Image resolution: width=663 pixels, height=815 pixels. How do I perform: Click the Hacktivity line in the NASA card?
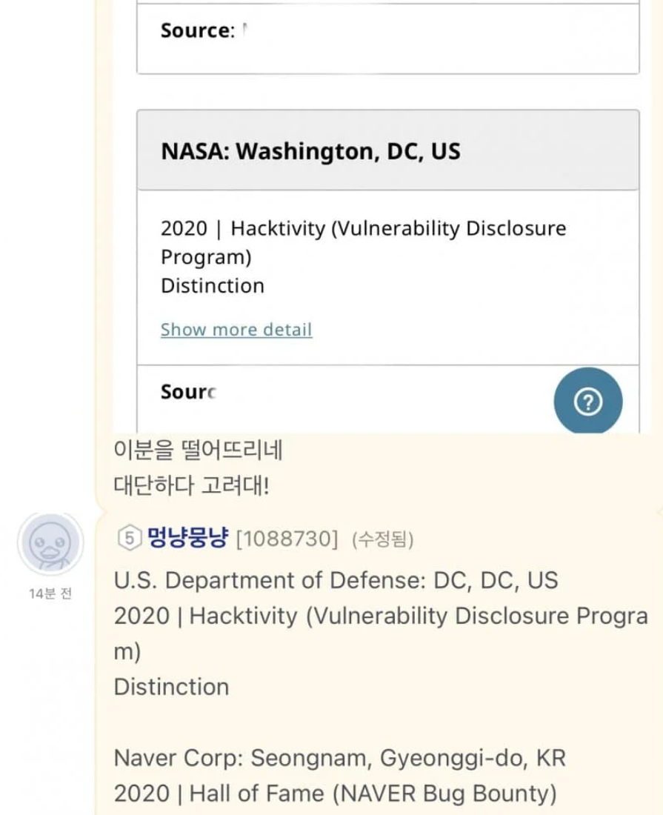363,228
